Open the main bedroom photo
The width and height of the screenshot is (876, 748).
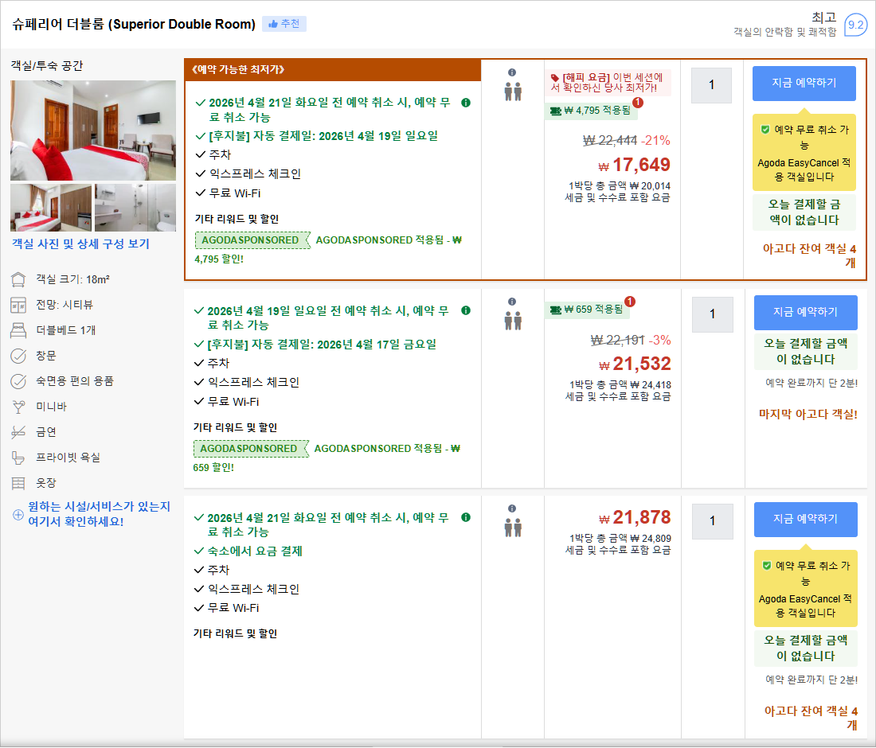coord(92,131)
